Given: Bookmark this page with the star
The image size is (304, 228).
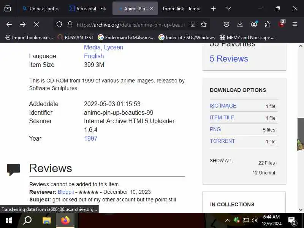Looking at the screenshot, I should pos(204,24).
